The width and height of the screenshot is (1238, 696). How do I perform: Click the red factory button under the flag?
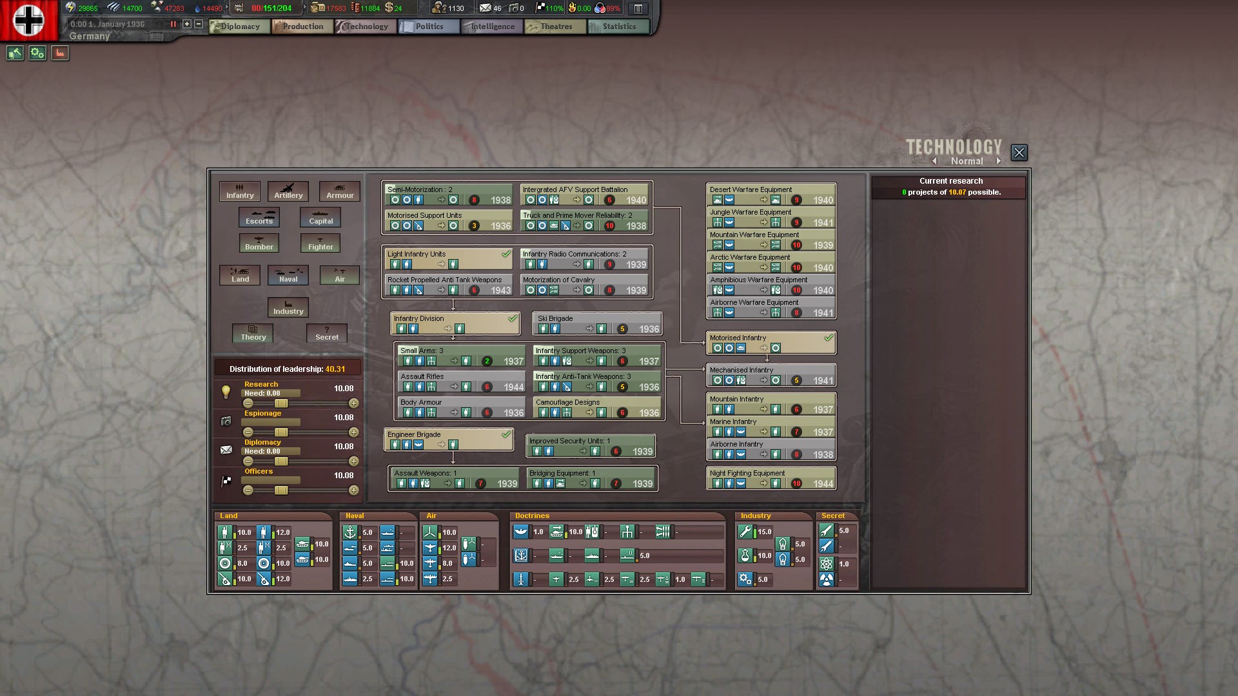click(60, 53)
